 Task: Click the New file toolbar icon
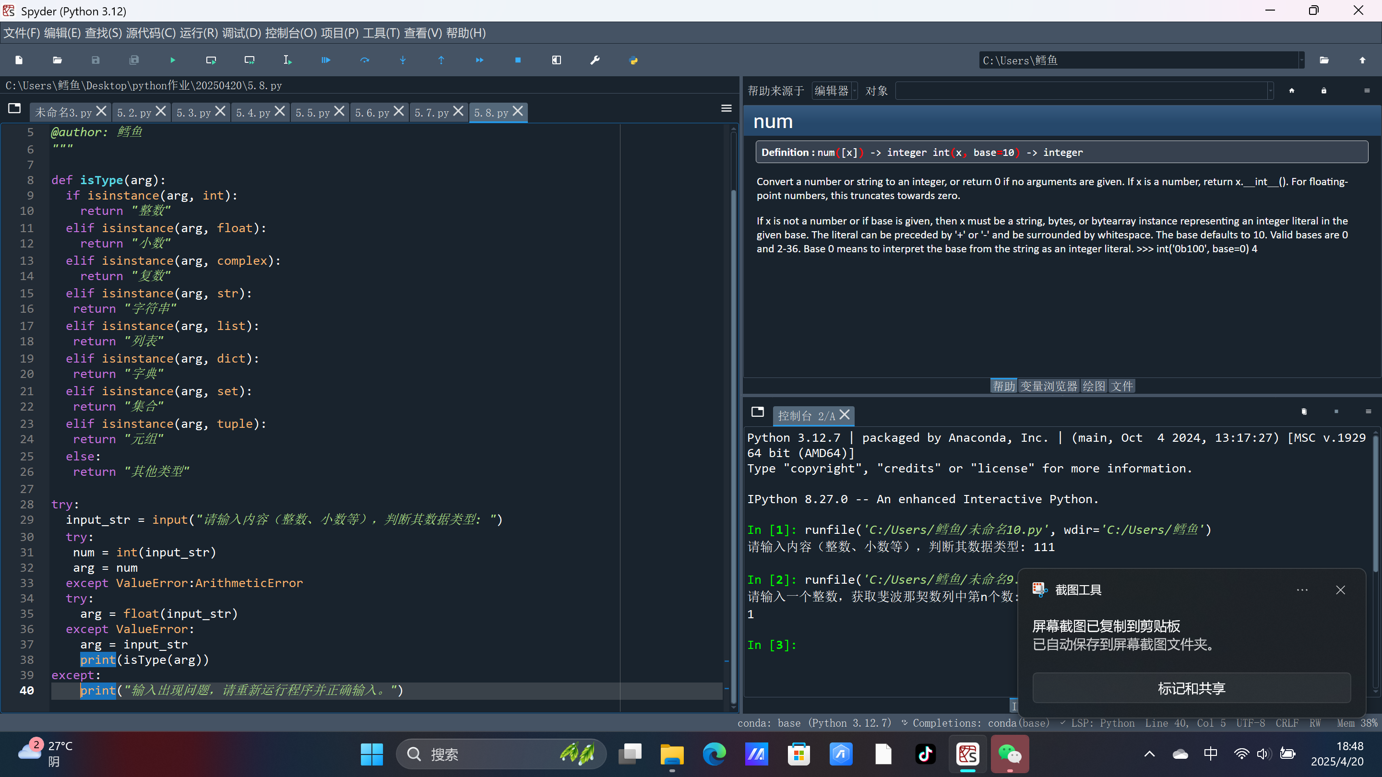(x=19, y=60)
